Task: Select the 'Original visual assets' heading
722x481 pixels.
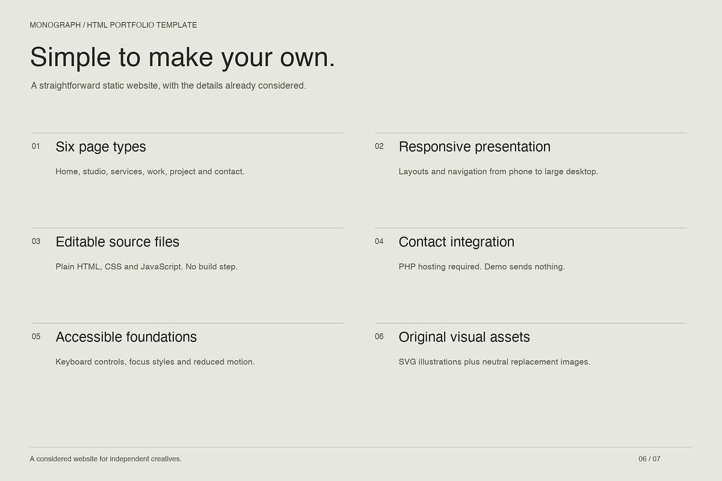Action: [464, 337]
